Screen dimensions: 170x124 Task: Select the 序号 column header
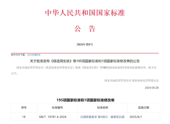(x=24, y=108)
